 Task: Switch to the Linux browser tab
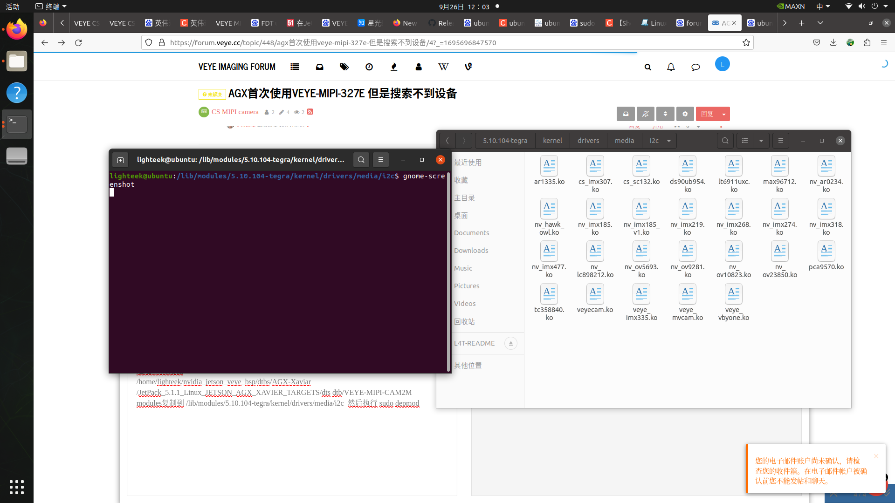pos(654,23)
